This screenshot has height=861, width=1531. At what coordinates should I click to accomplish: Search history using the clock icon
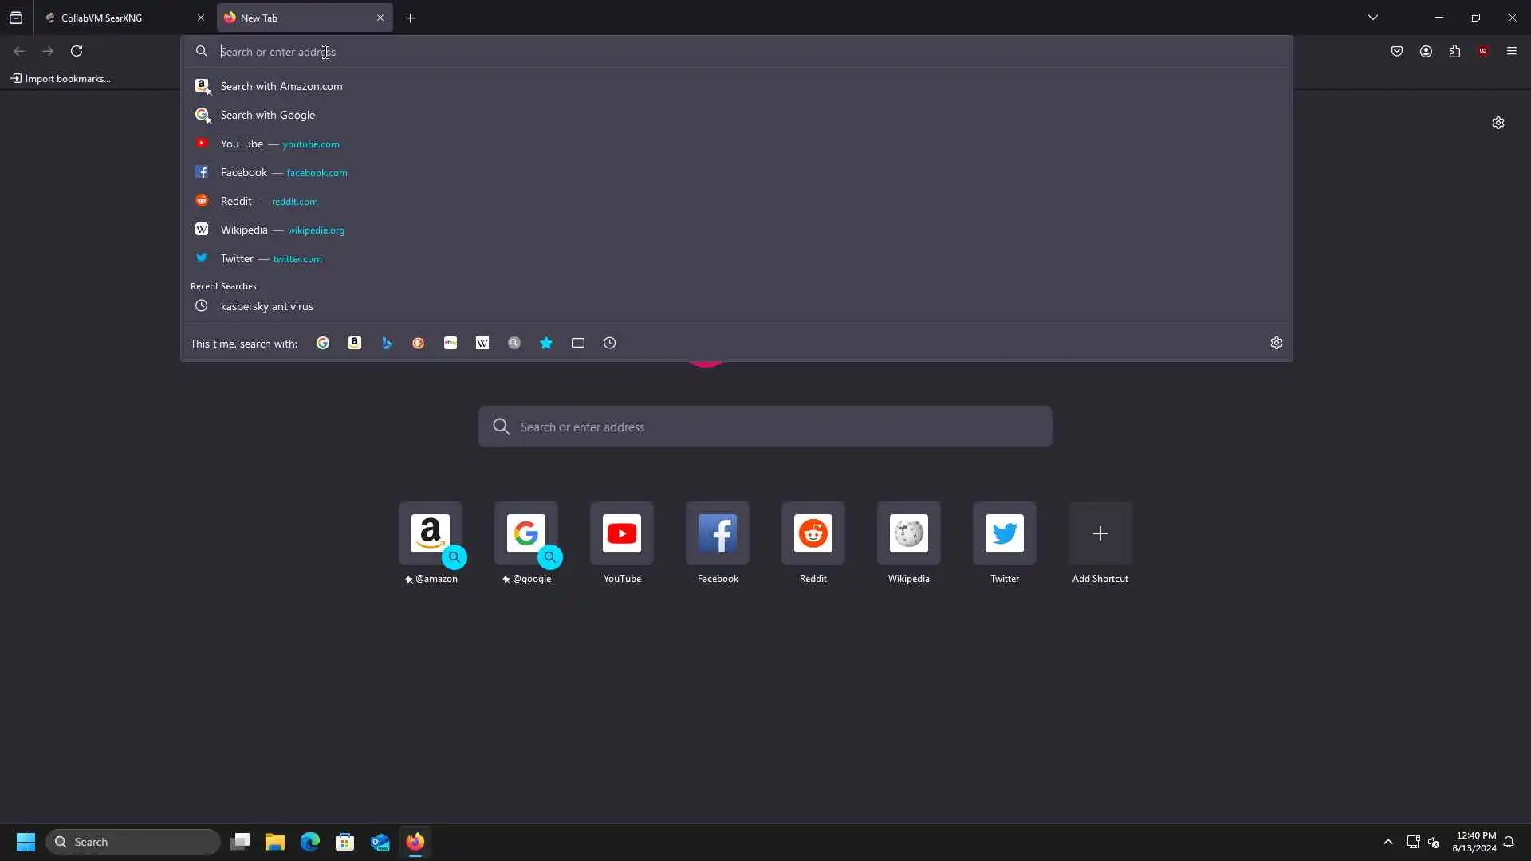[610, 343]
